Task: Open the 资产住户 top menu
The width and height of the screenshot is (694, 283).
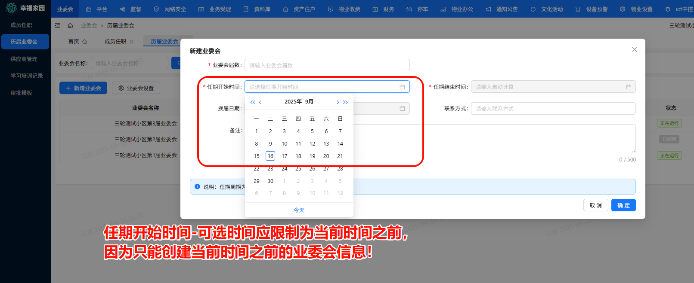Action: [299, 9]
